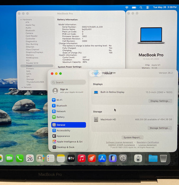
Task: Open the ENERGY STAR Compliance link
Action: point(122,145)
